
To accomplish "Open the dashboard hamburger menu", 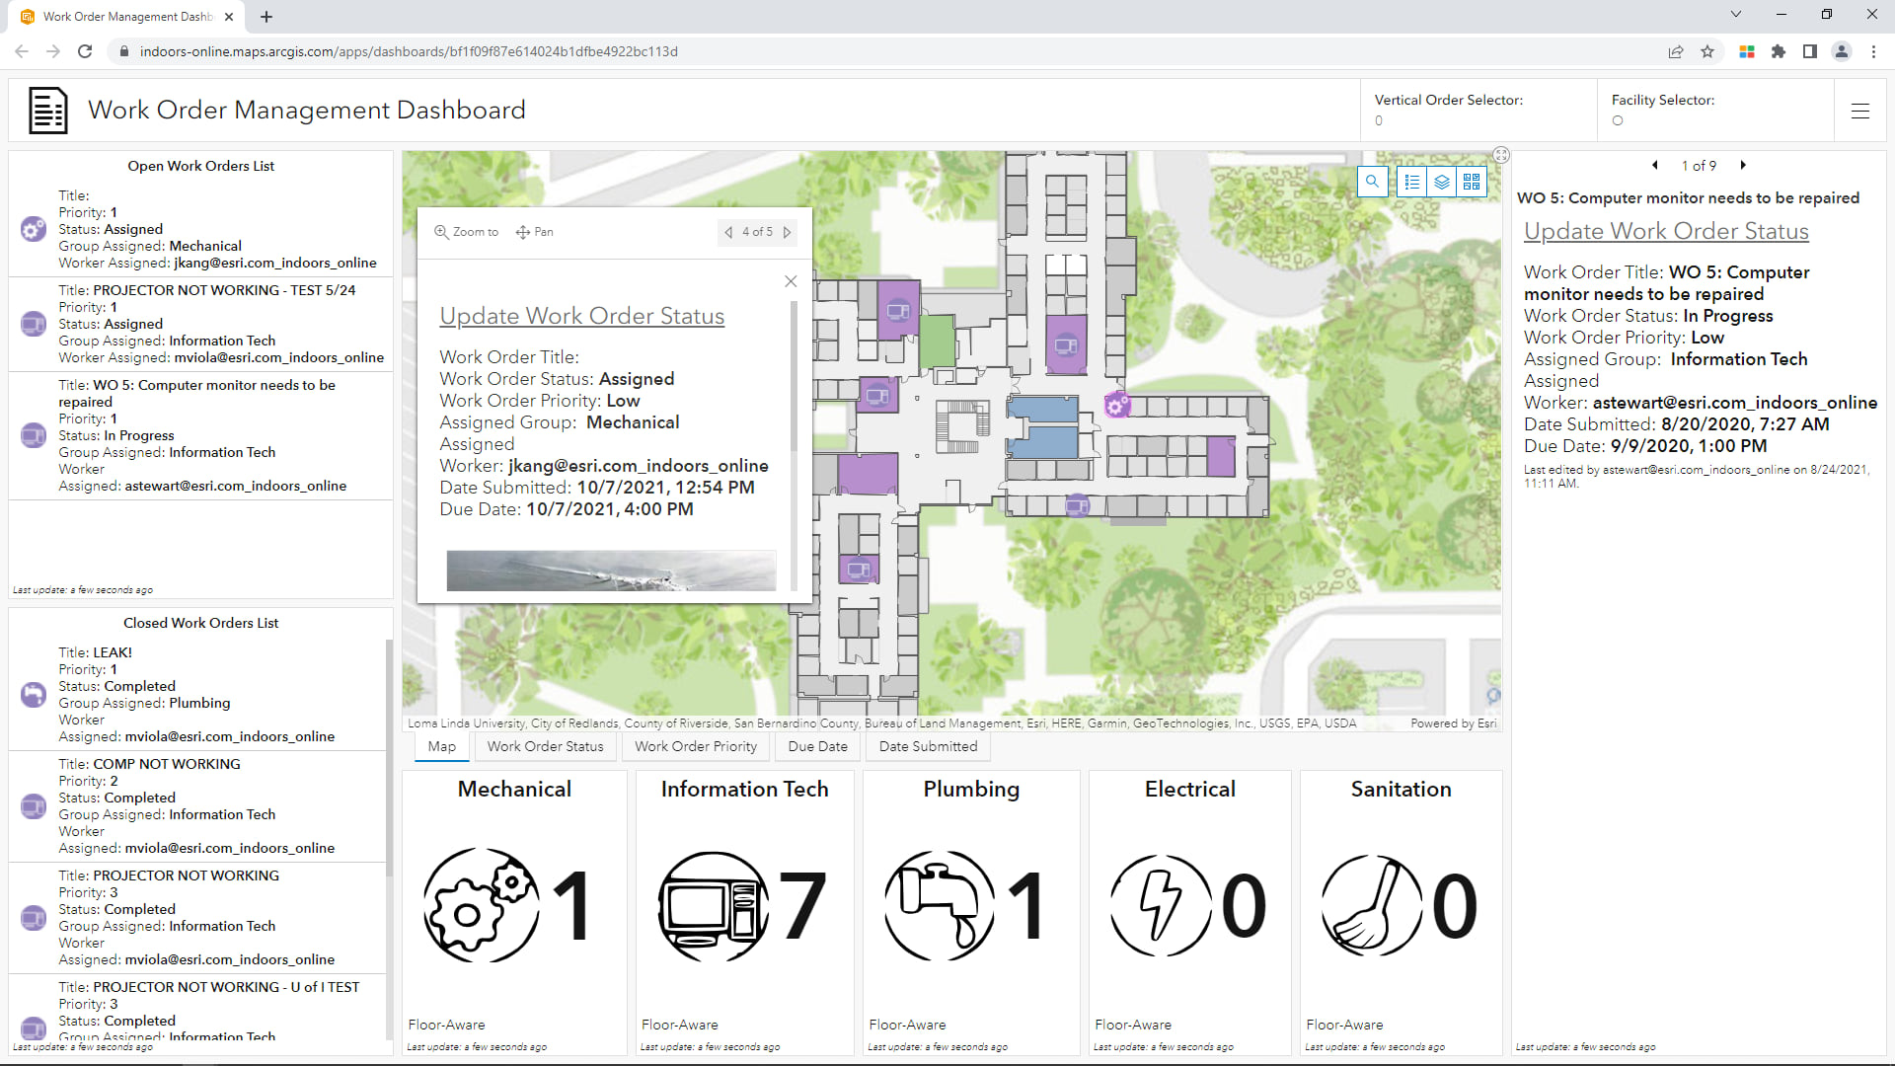I will [1859, 112].
